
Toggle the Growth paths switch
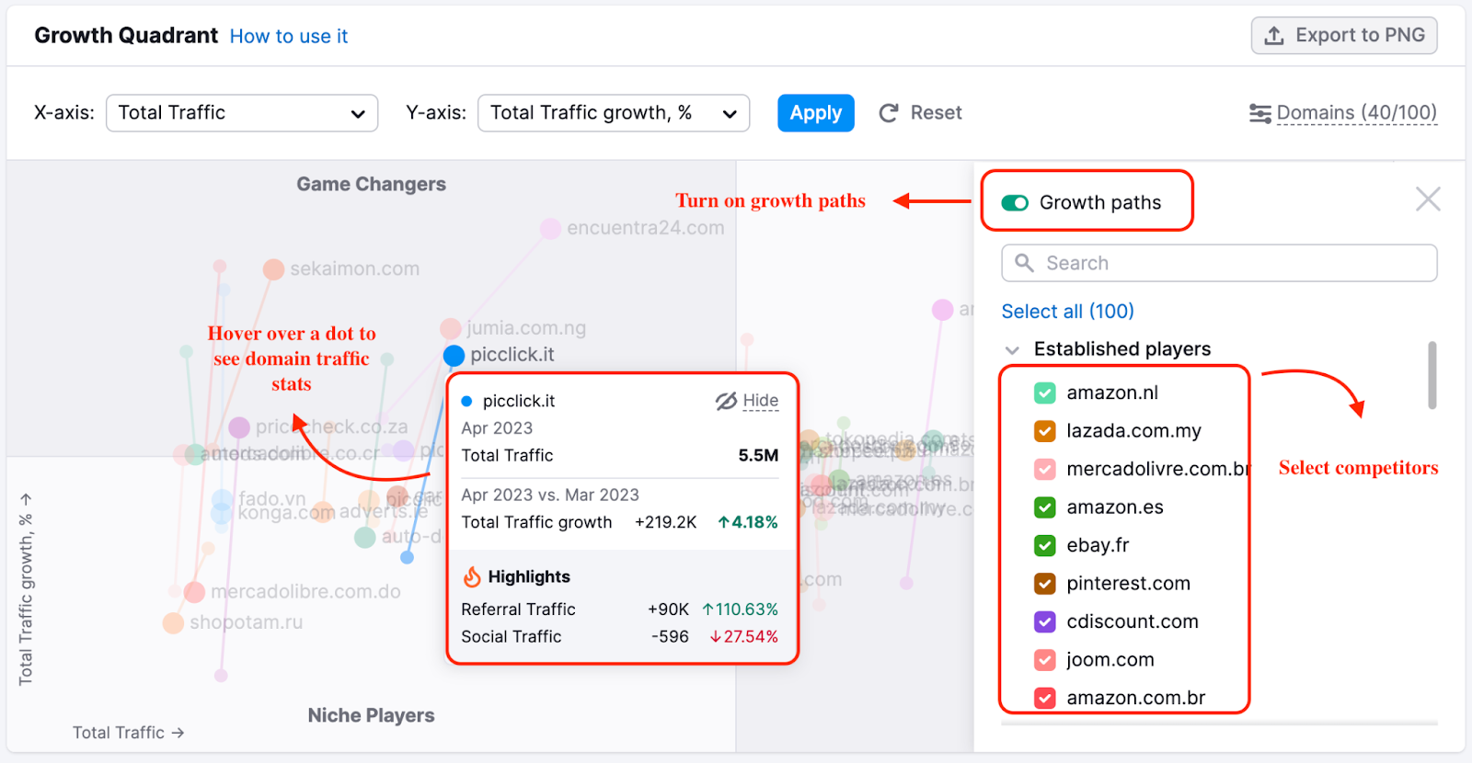pos(1015,203)
